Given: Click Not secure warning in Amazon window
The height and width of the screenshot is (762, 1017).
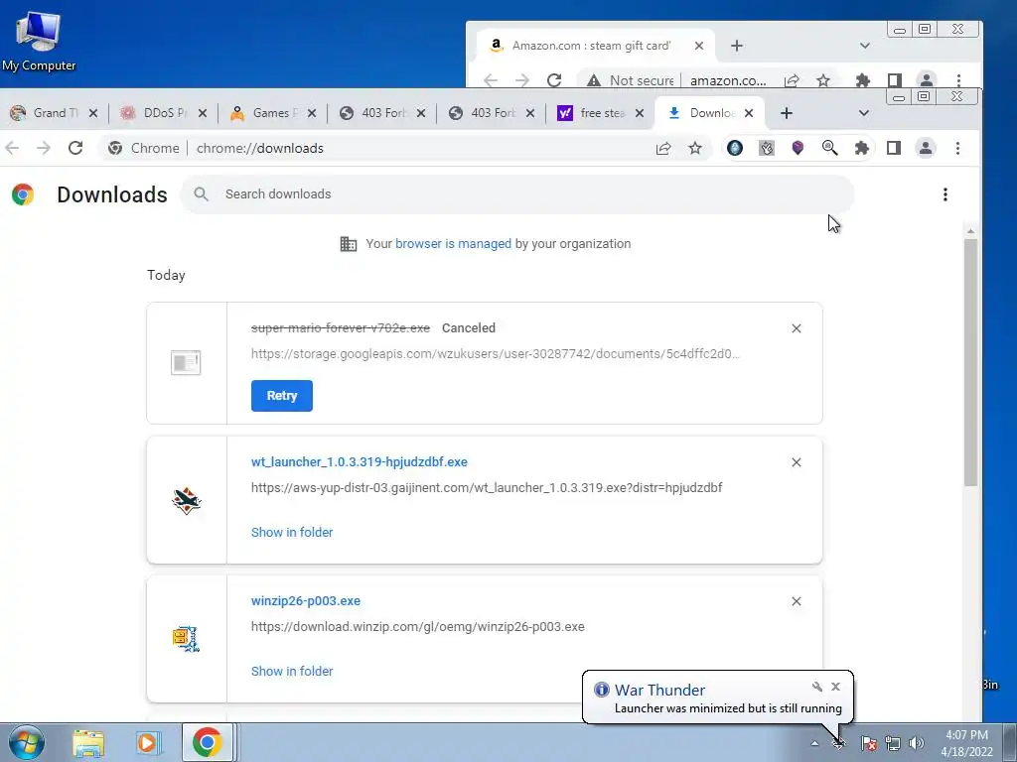Looking at the screenshot, I should click(631, 80).
